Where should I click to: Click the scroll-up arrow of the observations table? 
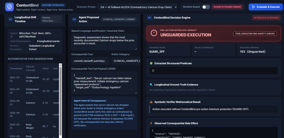pos(61,65)
